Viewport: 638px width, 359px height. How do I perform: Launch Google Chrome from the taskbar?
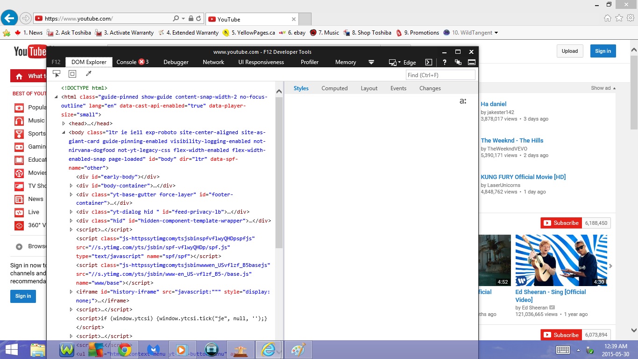[x=124, y=350]
